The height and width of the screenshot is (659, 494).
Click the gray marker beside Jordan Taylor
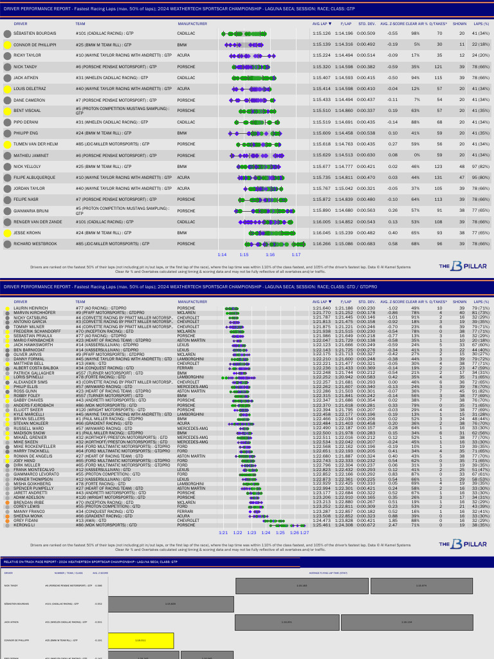(x=7, y=189)
